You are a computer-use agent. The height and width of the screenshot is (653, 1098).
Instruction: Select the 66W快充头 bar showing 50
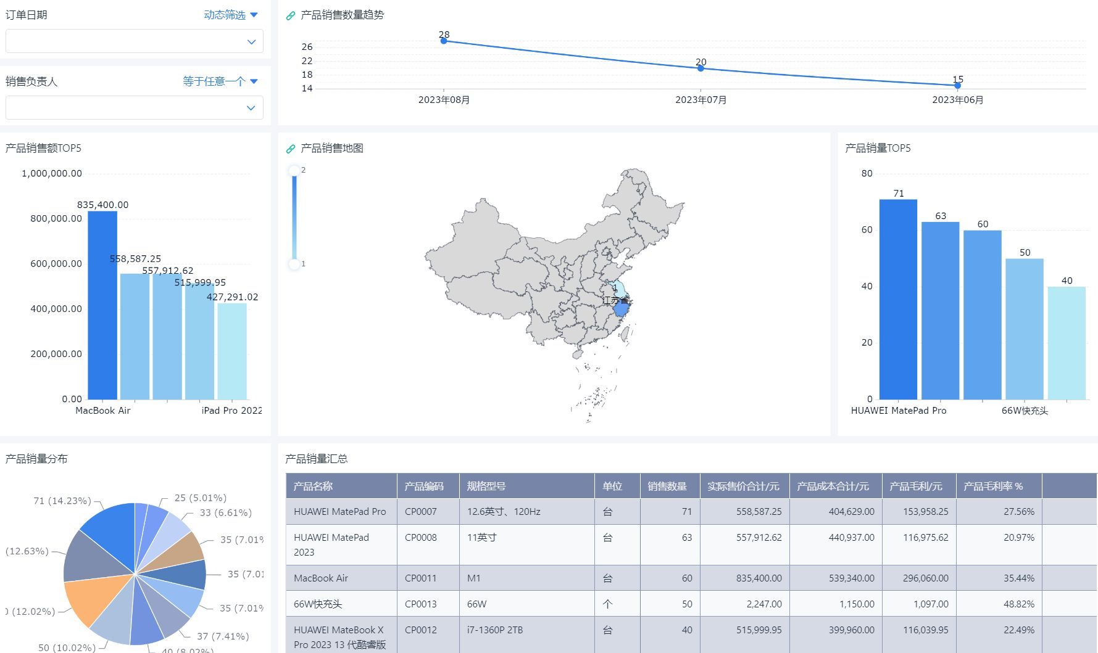pyautogui.click(x=1024, y=329)
